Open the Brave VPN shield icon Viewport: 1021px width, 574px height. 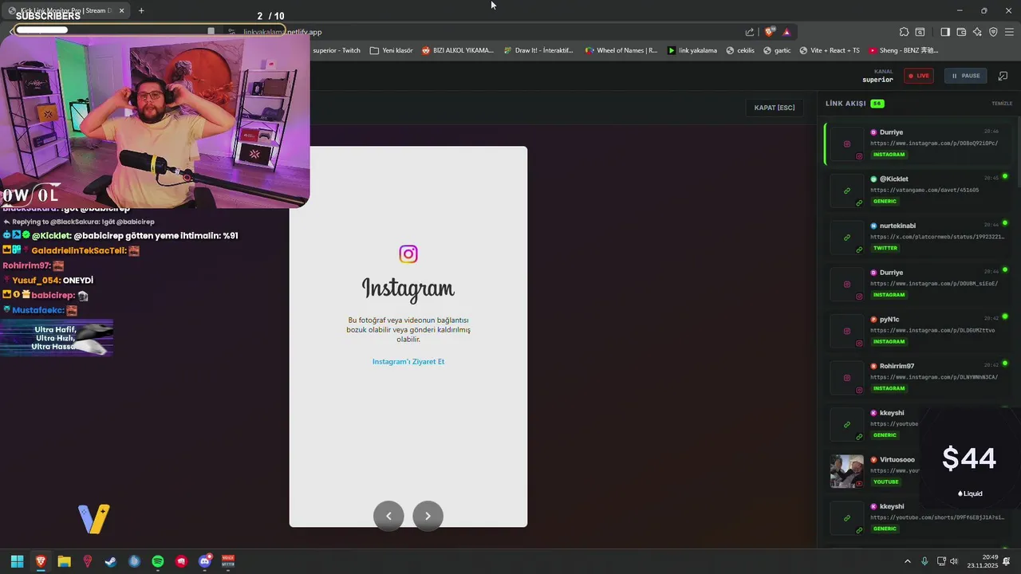[993, 32]
